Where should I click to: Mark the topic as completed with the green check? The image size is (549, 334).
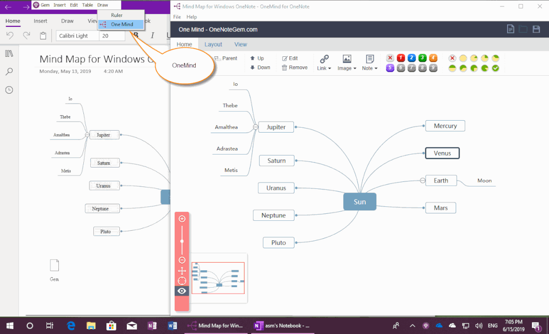coord(496,68)
